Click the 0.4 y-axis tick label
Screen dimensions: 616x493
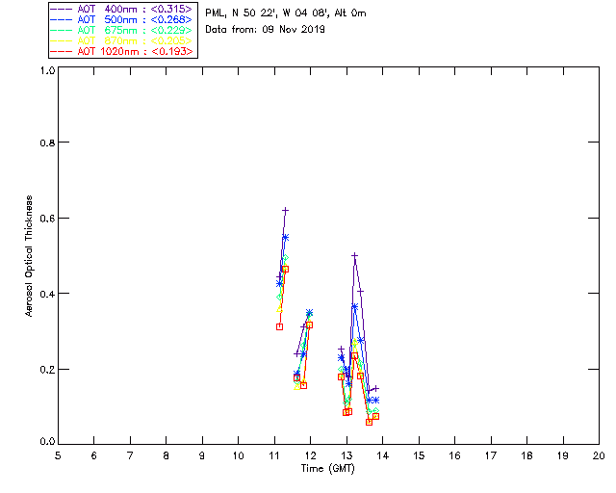47,294
